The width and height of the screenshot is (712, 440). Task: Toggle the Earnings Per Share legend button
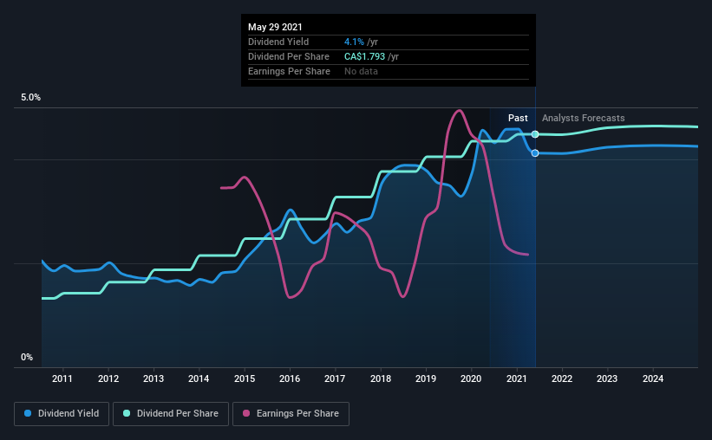pos(291,414)
